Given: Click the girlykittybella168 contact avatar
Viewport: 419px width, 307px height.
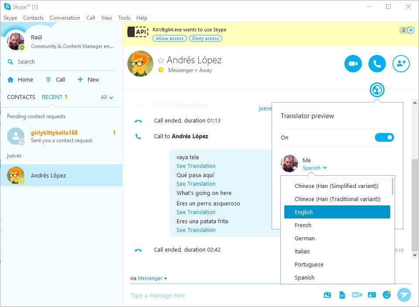Looking at the screenshot, I should 16,136.
